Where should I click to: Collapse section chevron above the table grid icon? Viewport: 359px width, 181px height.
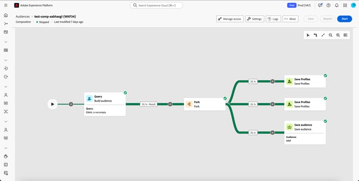(x=6, y=42)
